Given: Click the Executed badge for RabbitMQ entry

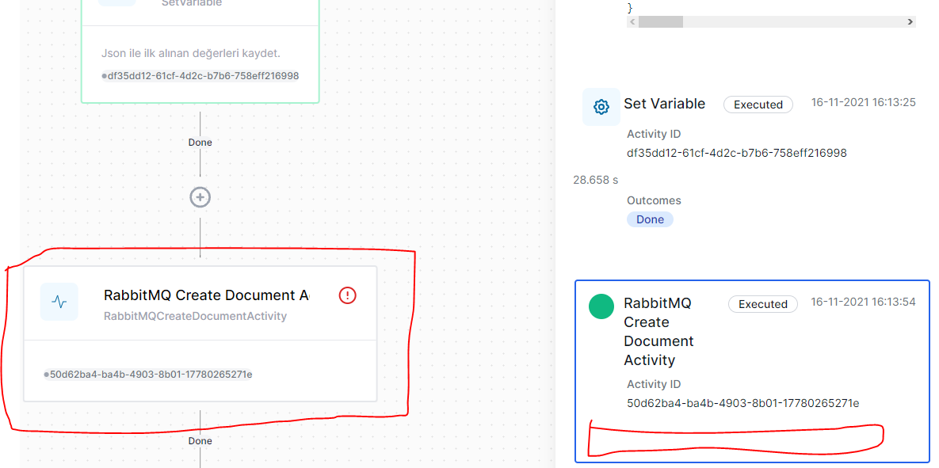Looking at the screenshot, I should click(x=763, y=304).
